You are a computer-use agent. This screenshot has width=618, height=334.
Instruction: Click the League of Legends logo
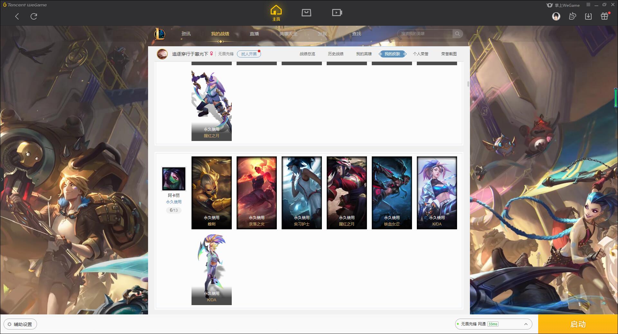point(160,34)
